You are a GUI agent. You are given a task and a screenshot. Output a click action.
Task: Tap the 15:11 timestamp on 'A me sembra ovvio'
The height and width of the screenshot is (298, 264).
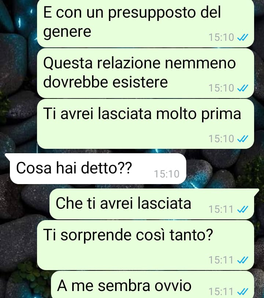coord(221,291)
